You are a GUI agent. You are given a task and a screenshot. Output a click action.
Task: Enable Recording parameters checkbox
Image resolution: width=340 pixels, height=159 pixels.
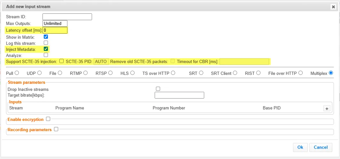click(56, 129)
